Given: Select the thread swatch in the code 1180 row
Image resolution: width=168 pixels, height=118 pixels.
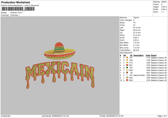Looking at the screenshot, I should click(127, 60).
